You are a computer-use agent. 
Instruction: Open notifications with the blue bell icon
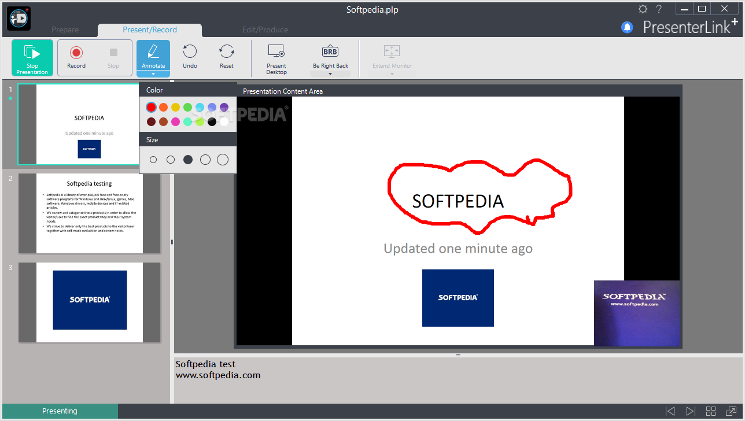pyautogui.click(x=627, y=27)
